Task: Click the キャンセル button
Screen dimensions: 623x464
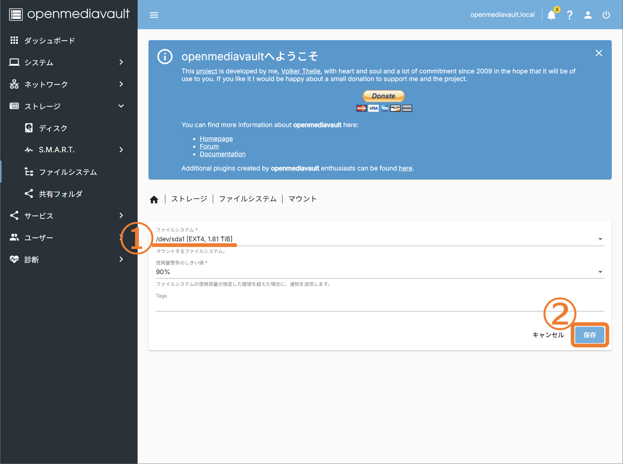Action: pos(548,335)
